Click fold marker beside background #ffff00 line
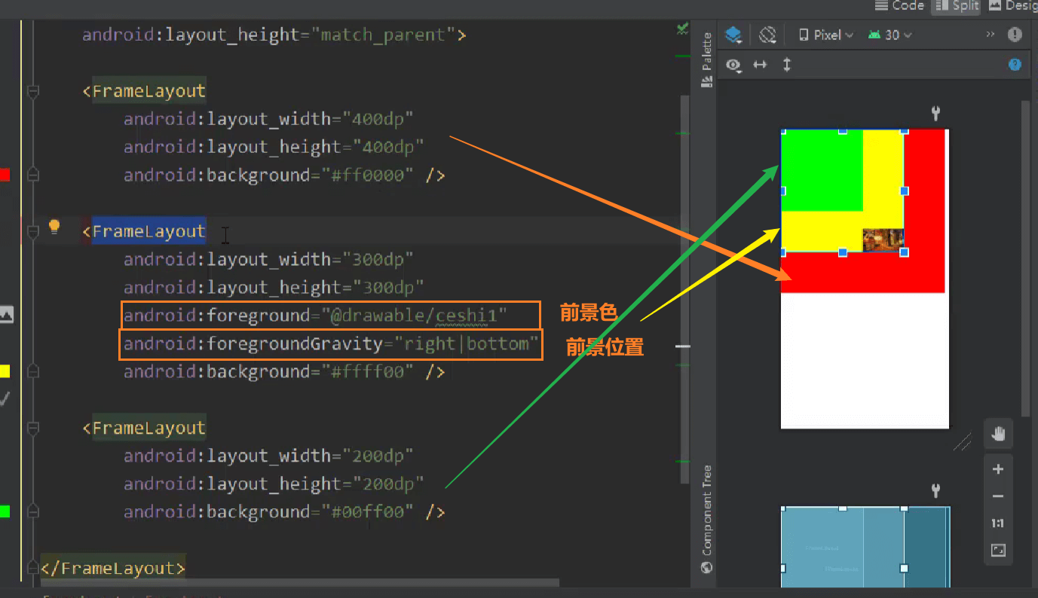Image resolution: width=1038 pixels, height=598 pixels. [32, 371]
